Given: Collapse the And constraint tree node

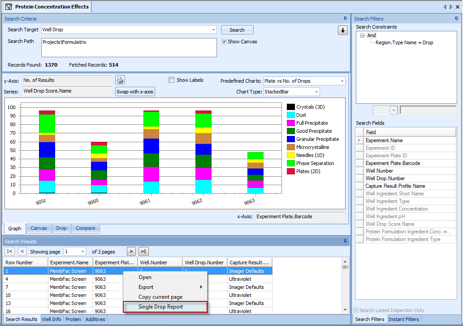Looking at the screenshot, I should (x=363, y=36).
